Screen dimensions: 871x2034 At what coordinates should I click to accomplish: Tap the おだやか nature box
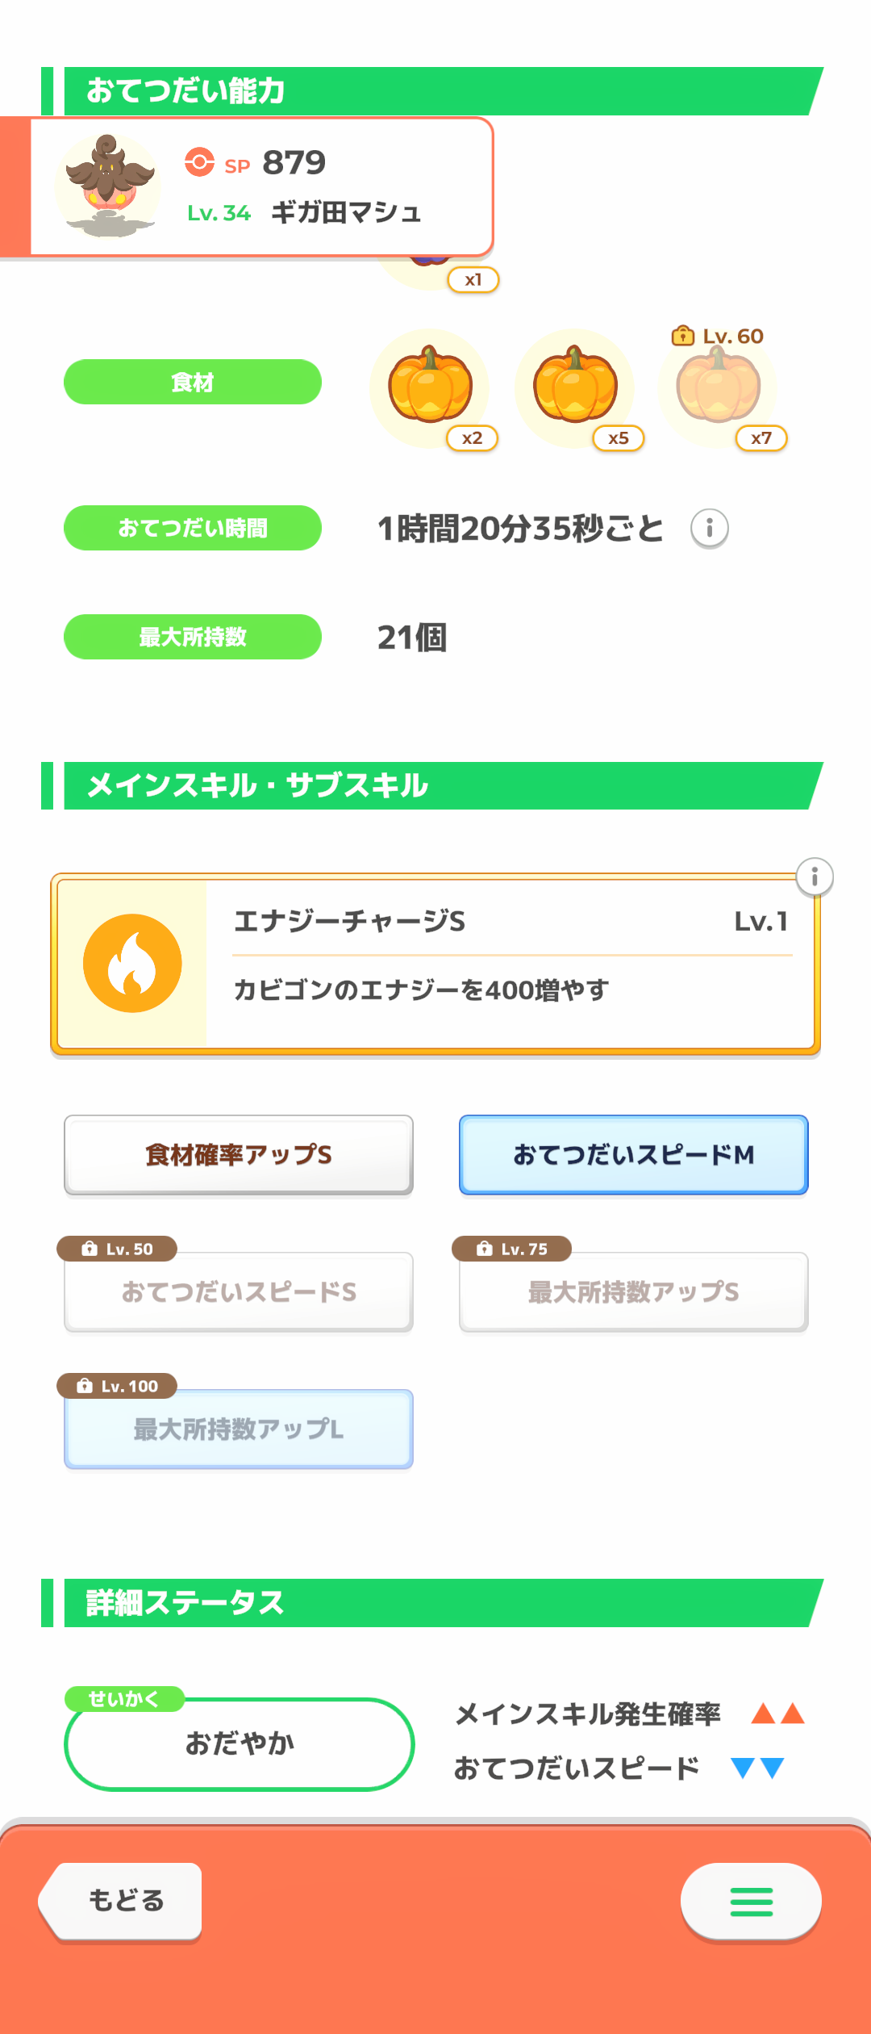click(x=240, y=1744)
